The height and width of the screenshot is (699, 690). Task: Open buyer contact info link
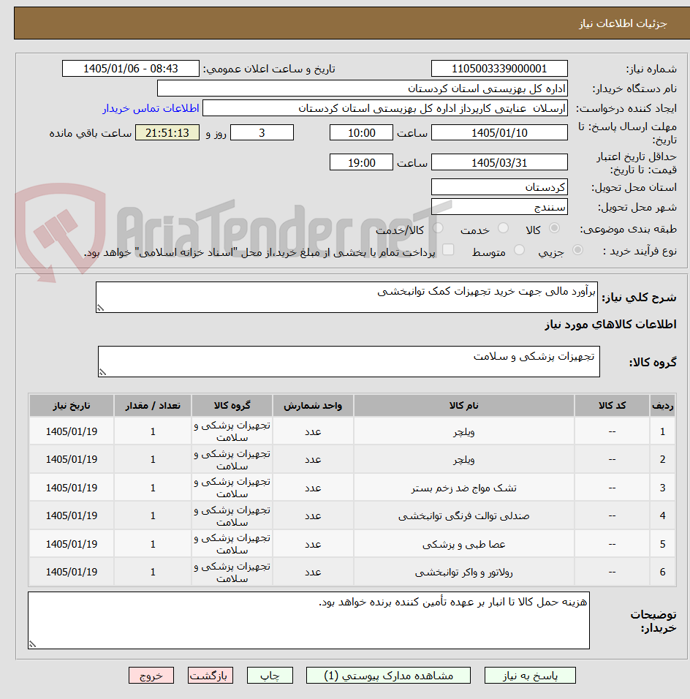click(151, 108)
